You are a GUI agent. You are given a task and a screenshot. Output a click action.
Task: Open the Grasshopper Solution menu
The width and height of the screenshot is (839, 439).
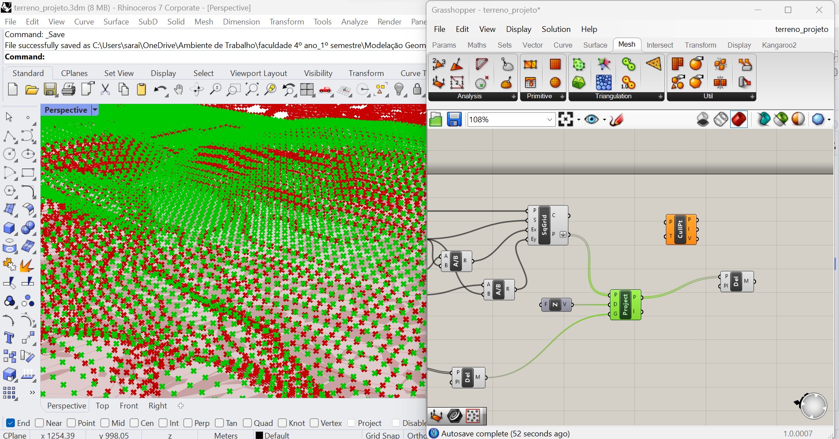click(556, 29)
